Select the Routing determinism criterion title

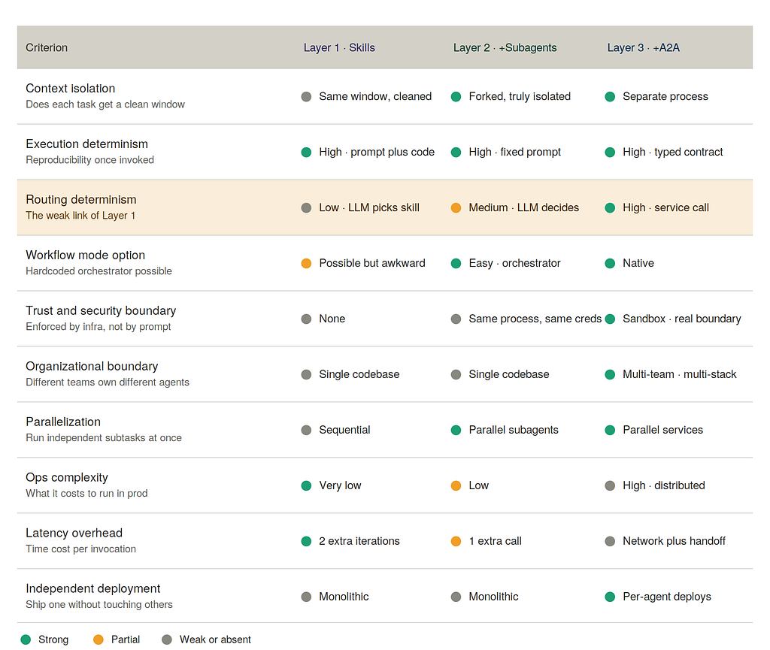[81, 200]
